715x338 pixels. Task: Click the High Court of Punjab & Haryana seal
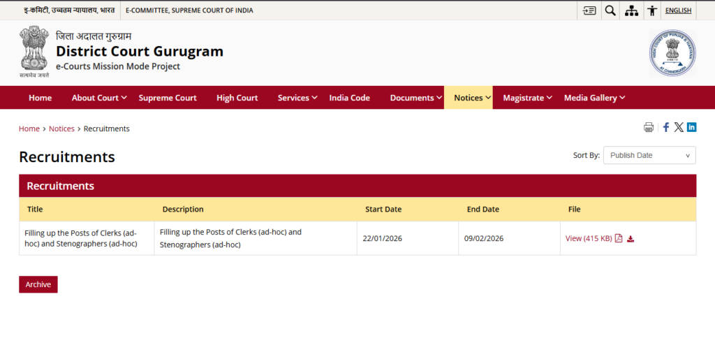click(672, 53)
